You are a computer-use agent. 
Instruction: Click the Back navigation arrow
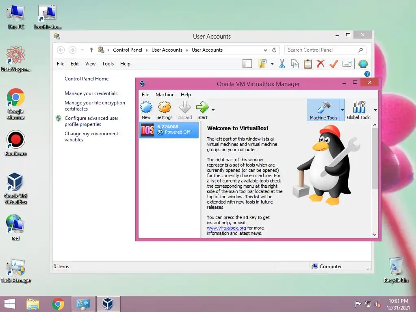click(x=61, y=50)
